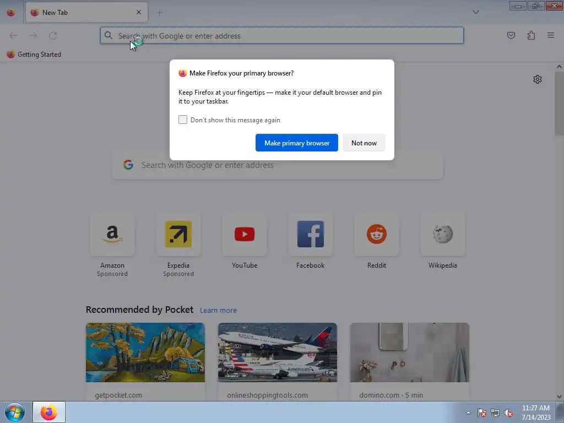This screenshot has width=564, height=423.
Task: Open the YouTube shortcut tile
Action: (245, 234)
